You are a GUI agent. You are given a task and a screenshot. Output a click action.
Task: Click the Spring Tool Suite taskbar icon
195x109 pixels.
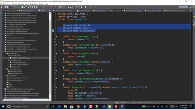[x=110, y=106]
